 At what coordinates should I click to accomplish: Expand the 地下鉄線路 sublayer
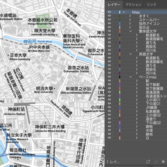tap(137, 88)
